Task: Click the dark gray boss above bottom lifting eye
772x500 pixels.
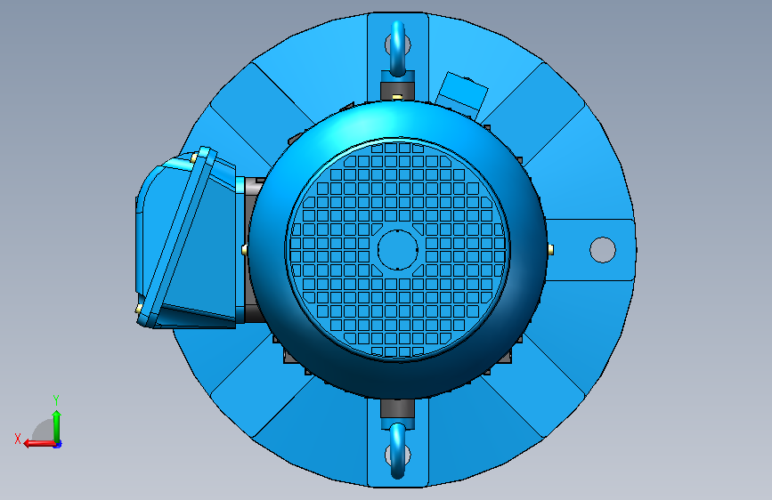Action: click(398, 408)
